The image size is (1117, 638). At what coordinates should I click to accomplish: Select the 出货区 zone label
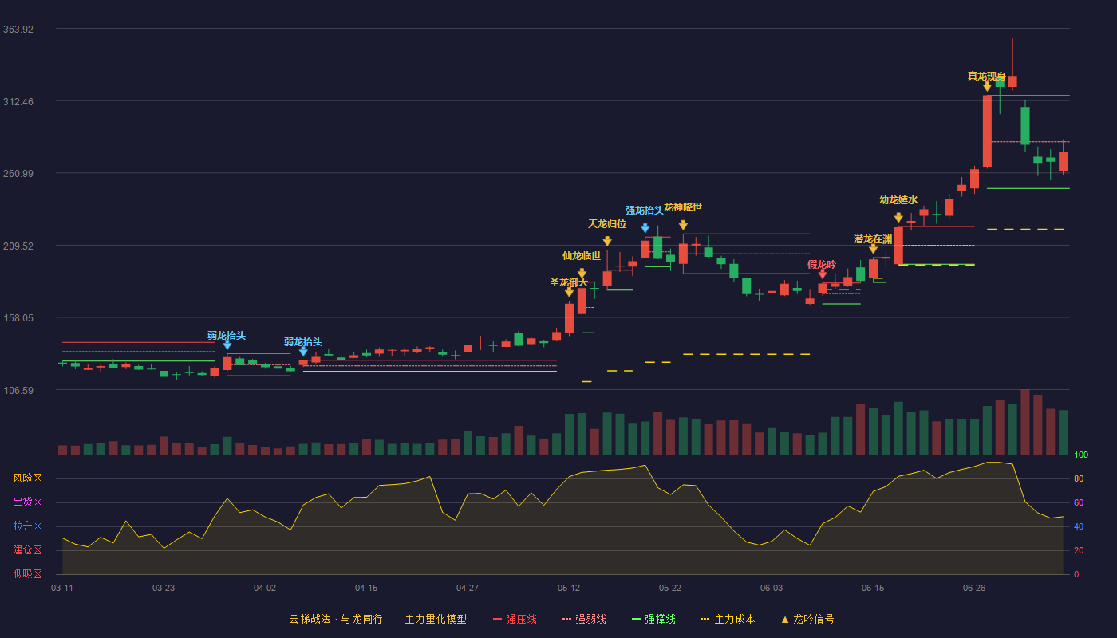click(27, 502)
